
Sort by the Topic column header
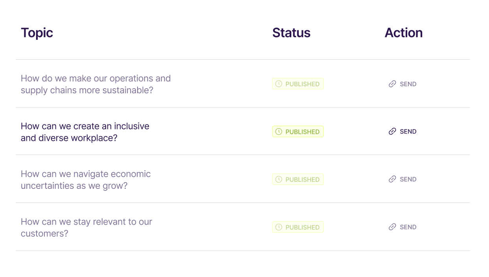point(37,33)
